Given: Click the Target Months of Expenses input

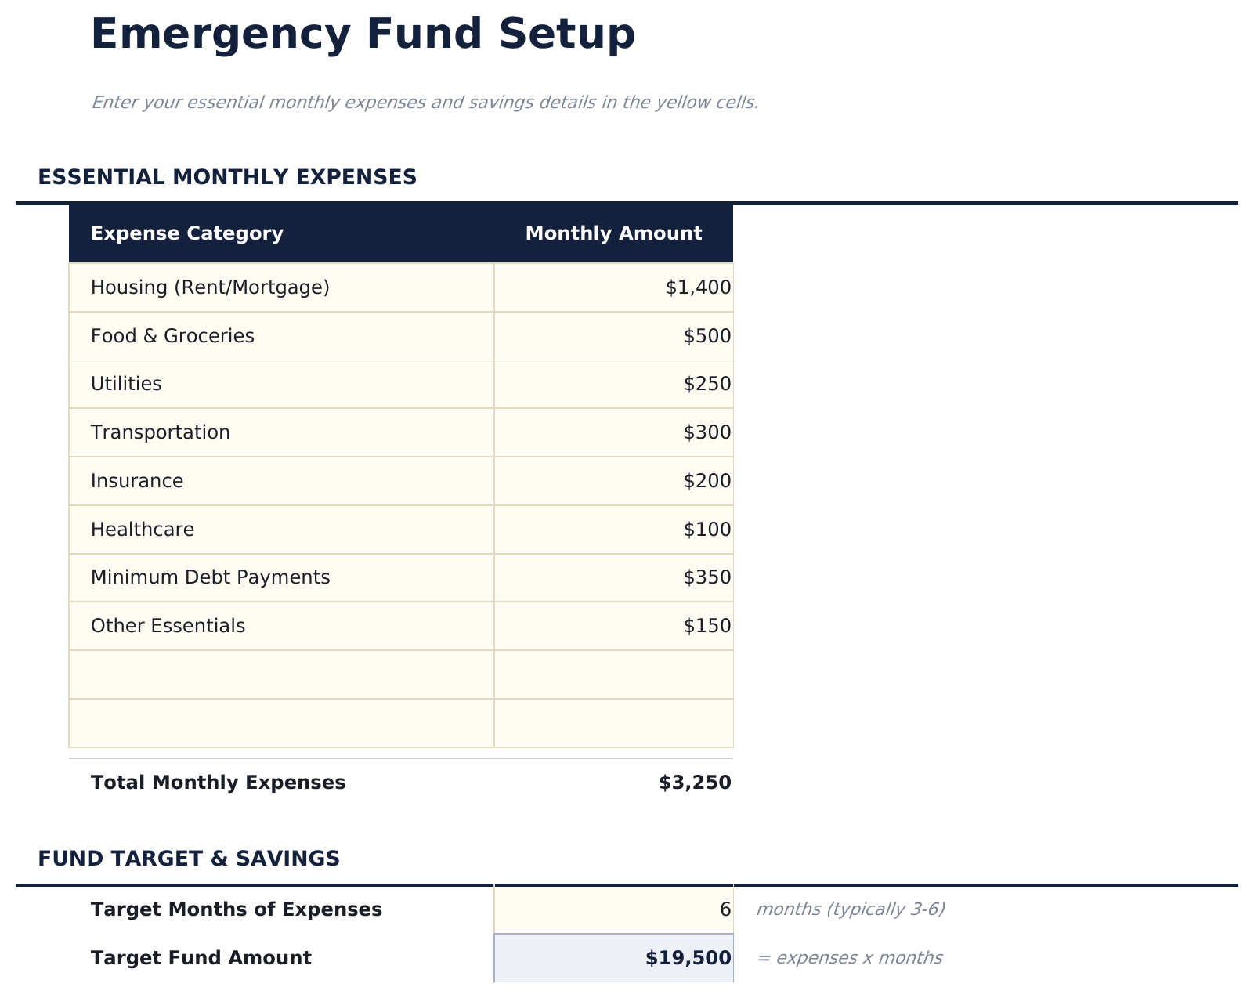Looking at the screenshot, I should point(613,909).
